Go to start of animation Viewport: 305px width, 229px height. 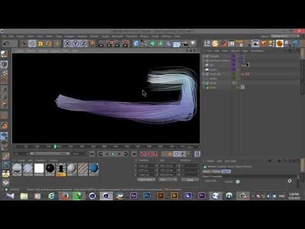[91, 154]
